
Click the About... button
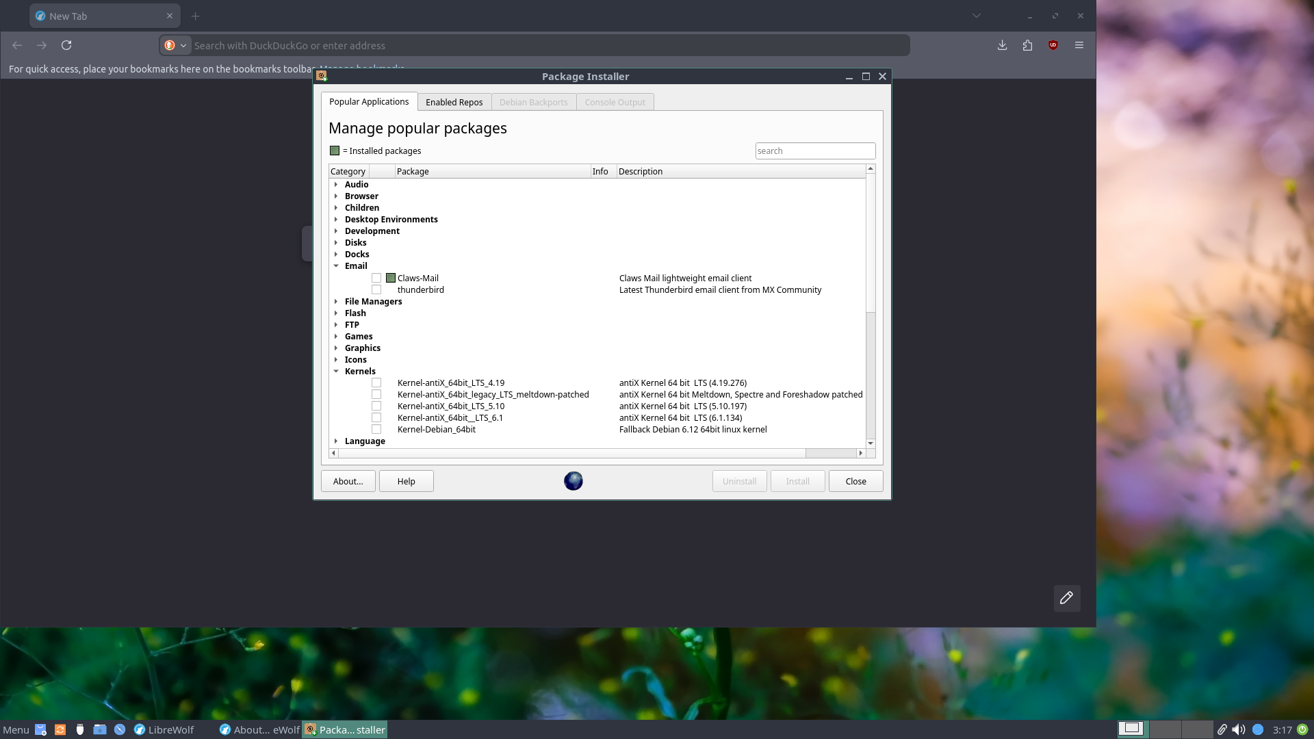coord(348,481)
